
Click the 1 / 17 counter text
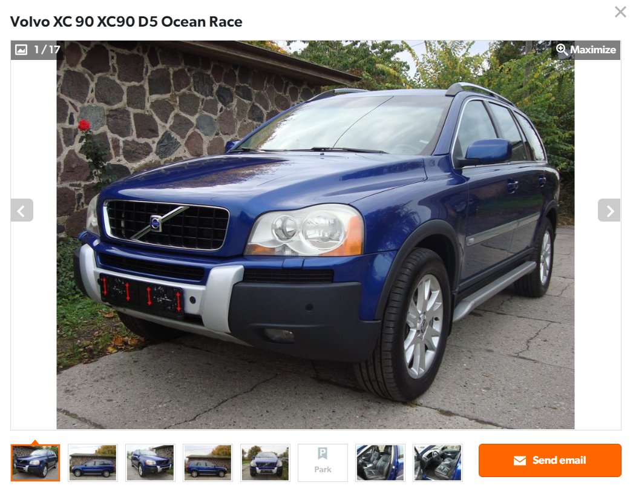(x=47, y=50)
